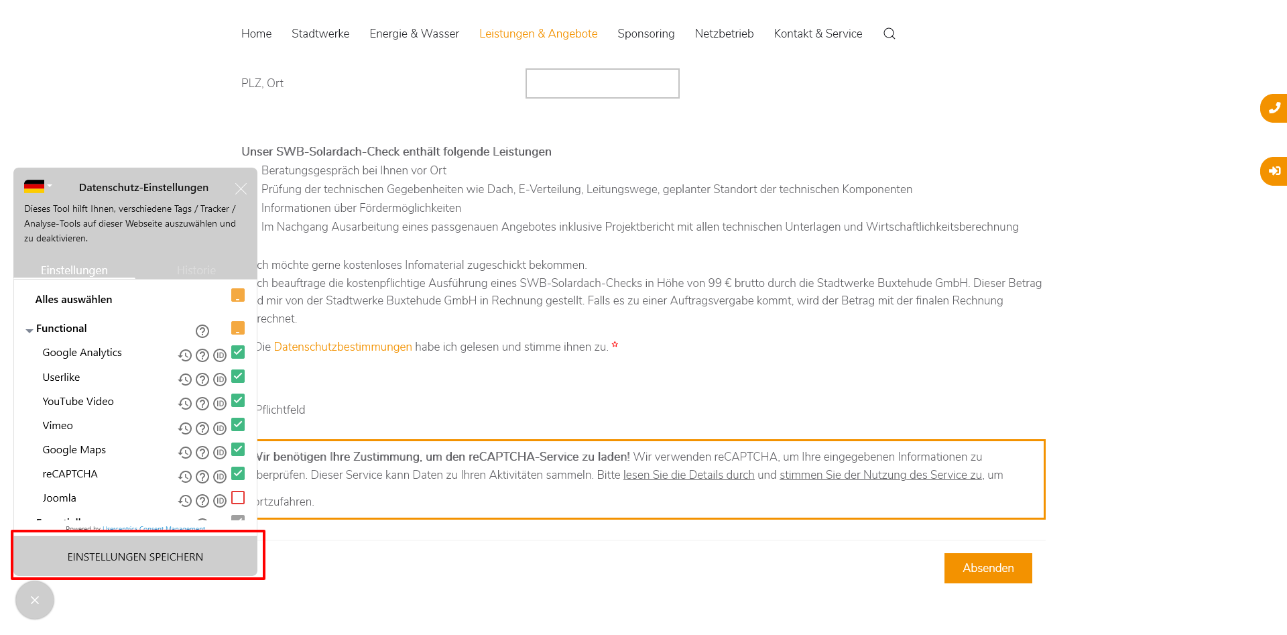Uncheck the YouTube Video checkbox
The image size is (1287, 635).
click(x=238, y=400)
